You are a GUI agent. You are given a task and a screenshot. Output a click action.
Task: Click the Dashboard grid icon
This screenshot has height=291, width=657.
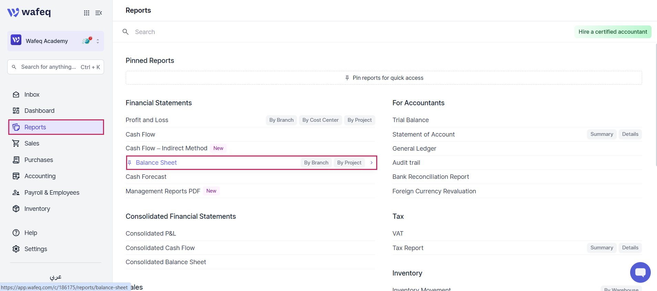[16, 111]
